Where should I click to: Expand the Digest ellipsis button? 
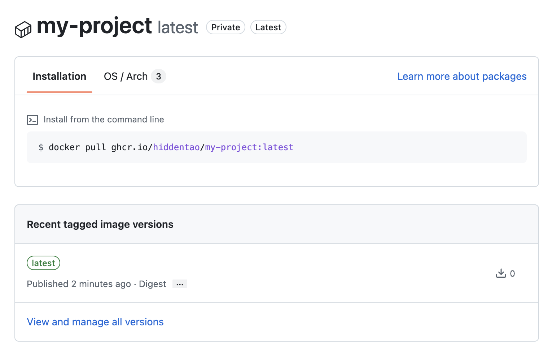[x=180, y=284]
